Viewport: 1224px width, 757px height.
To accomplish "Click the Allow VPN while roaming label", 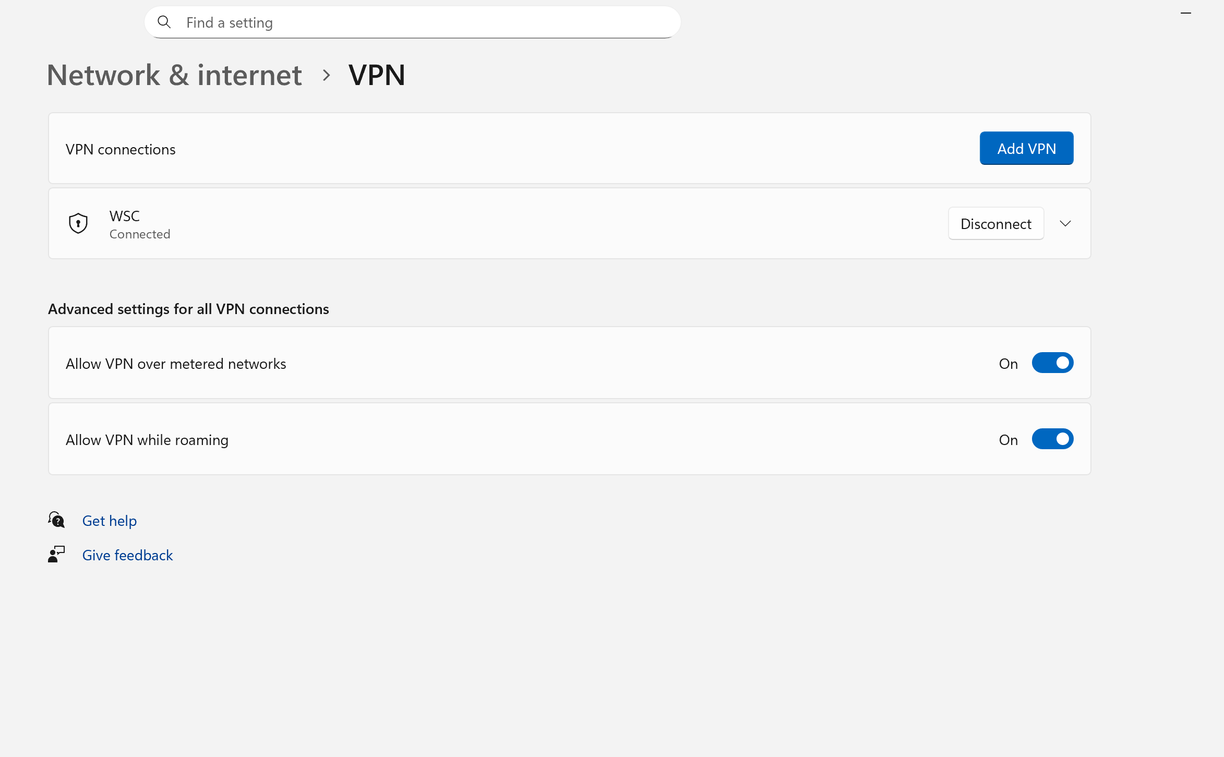I will point(147,440).
